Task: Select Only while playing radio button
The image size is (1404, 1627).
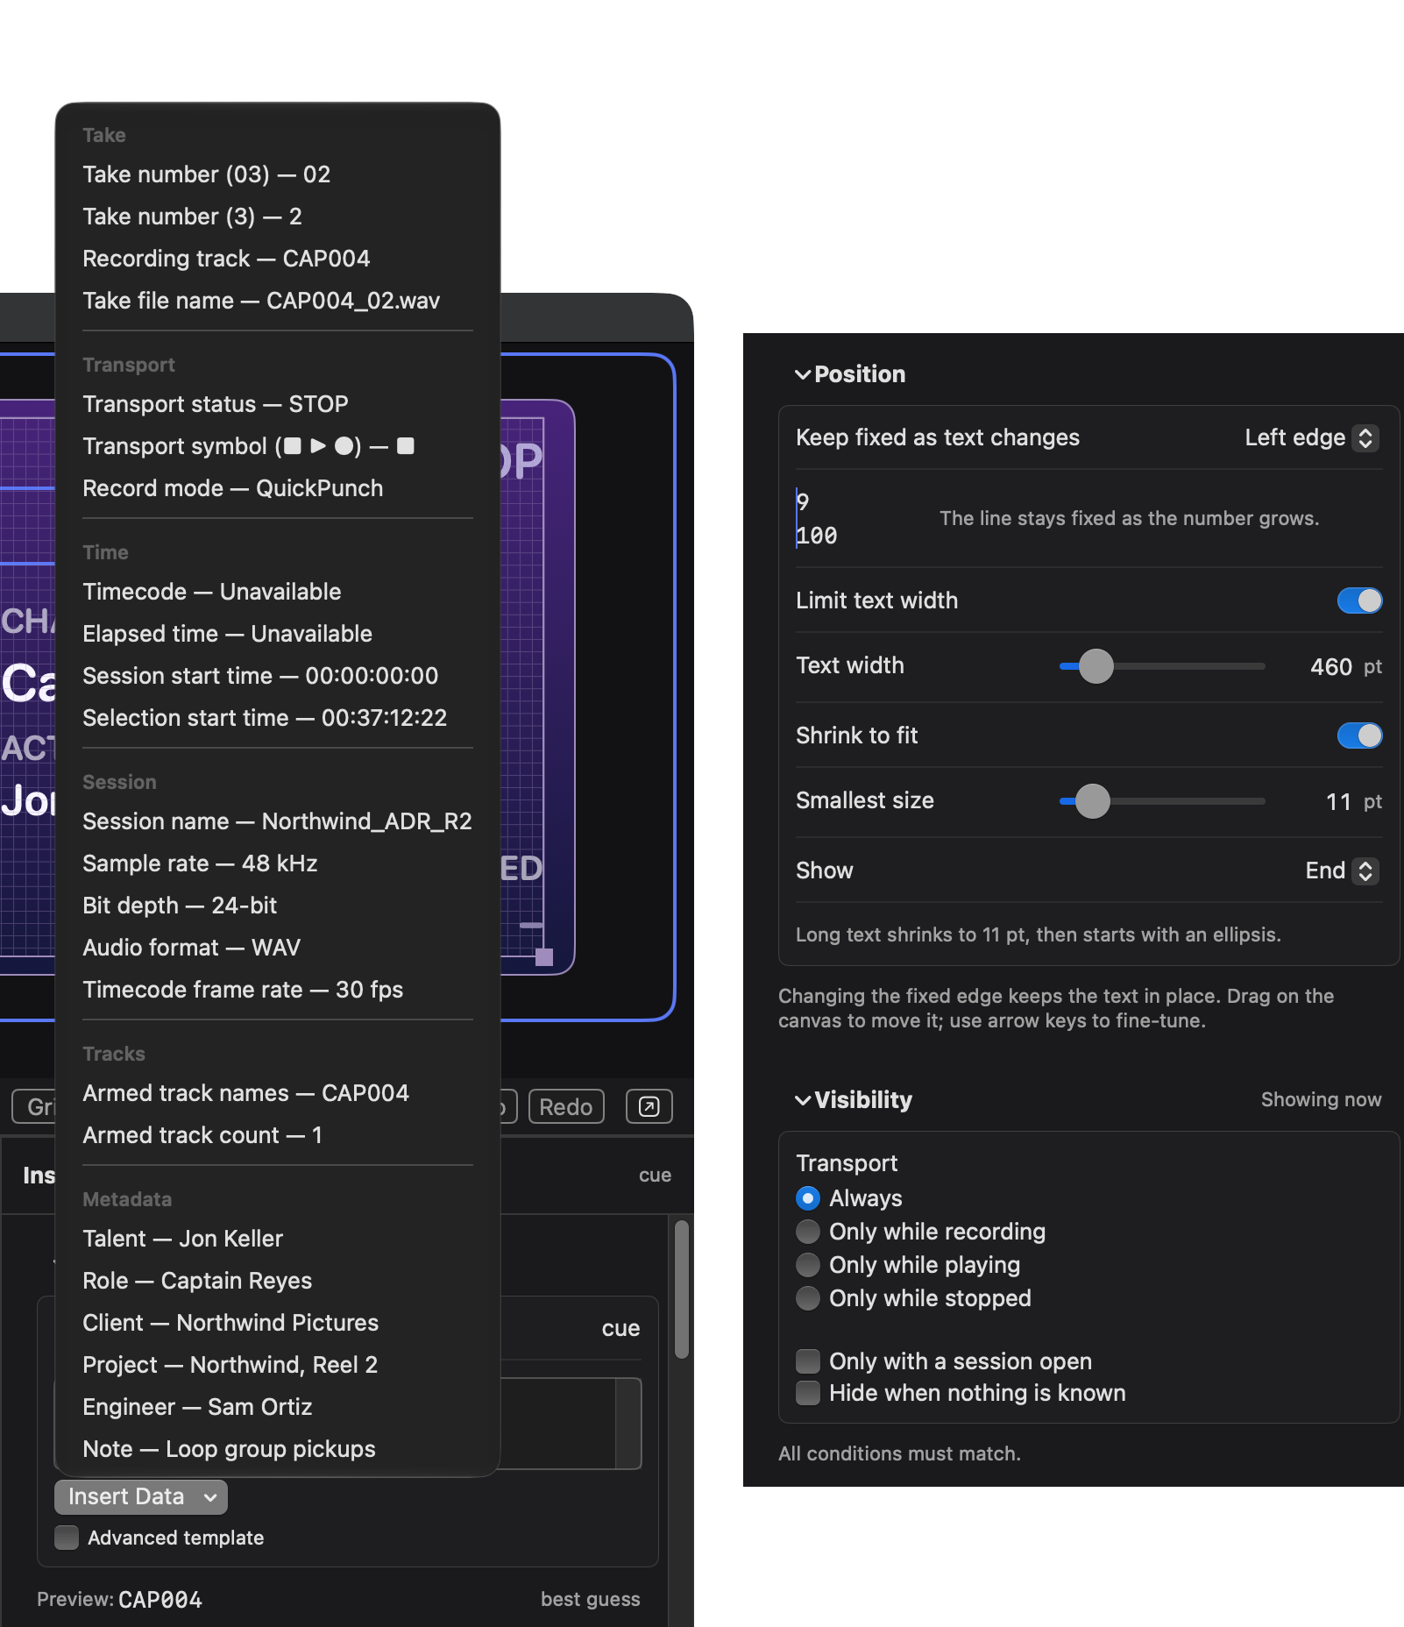Action: (x=808, y=1265)
